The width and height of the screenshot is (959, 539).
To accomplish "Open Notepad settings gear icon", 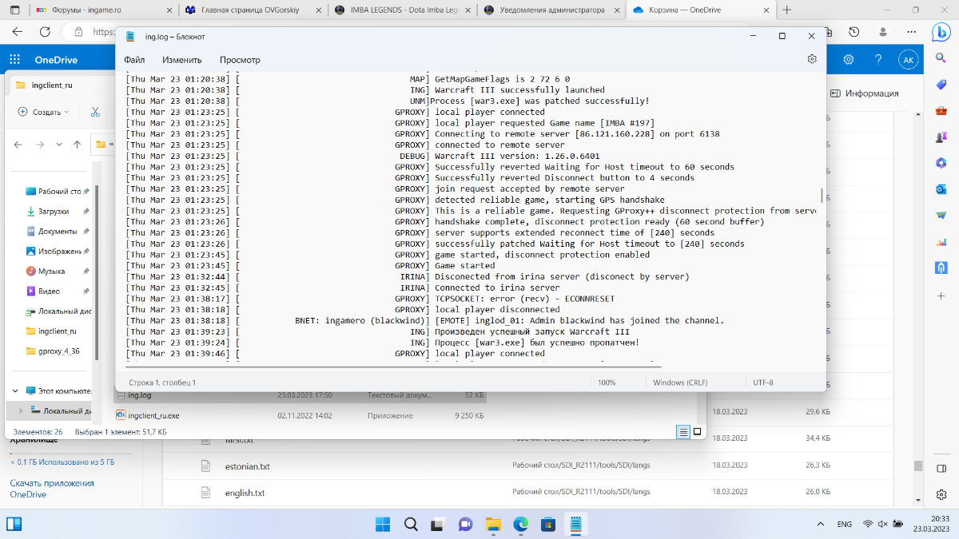I will (x=812, y=59).
